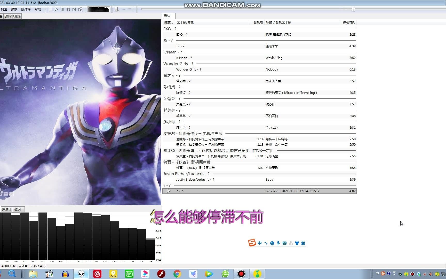Select the playing track bandicam 2021-03-30 12-24-11-512
Image resolution: width=446 pixels, height=279 pixels.
point(259,191)
